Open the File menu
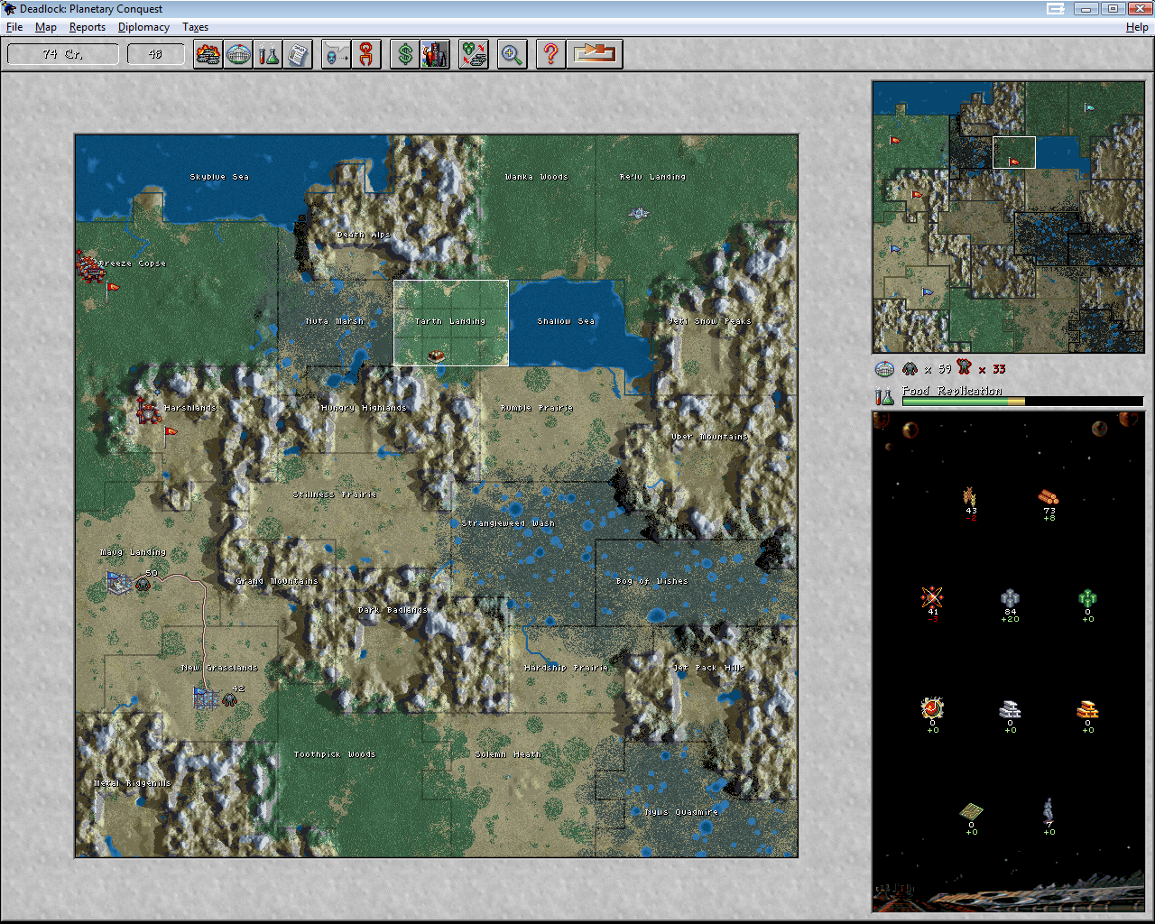Viewport: 1155px width, 924px height. pos(14,27)
